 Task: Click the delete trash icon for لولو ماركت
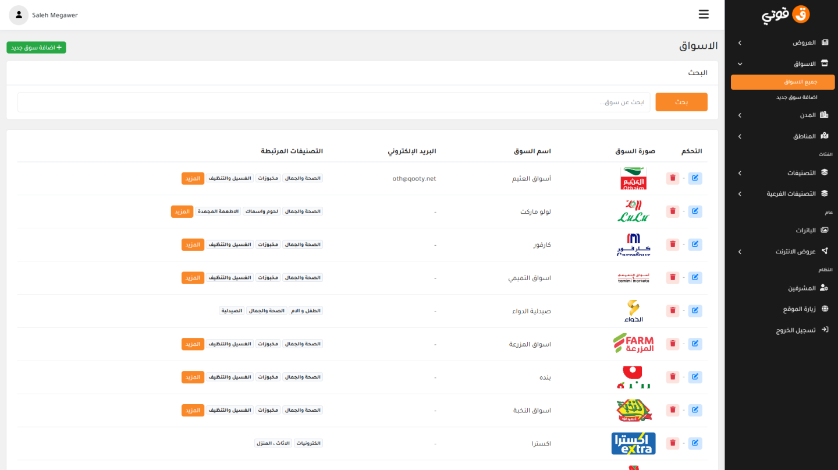(673, 211)
